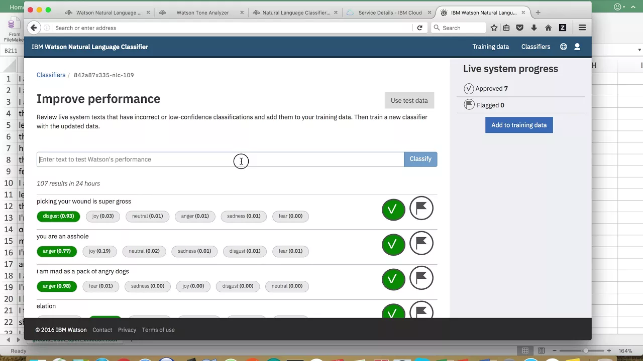Bookmark this page with the star icon
Viewport: 643px width, 361px height.
pyautogui.click(x=494, y=28)
